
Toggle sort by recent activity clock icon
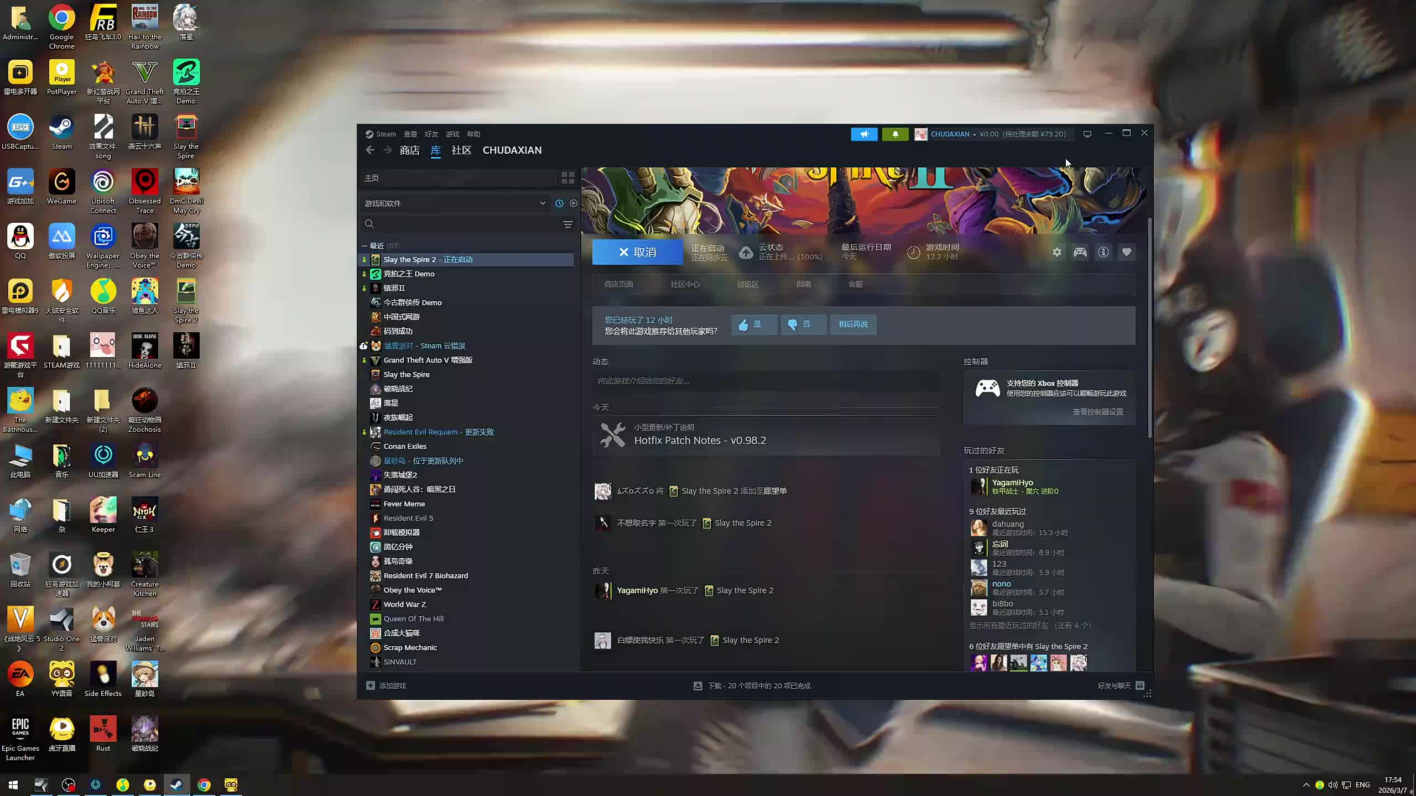[x=559, y=203]
